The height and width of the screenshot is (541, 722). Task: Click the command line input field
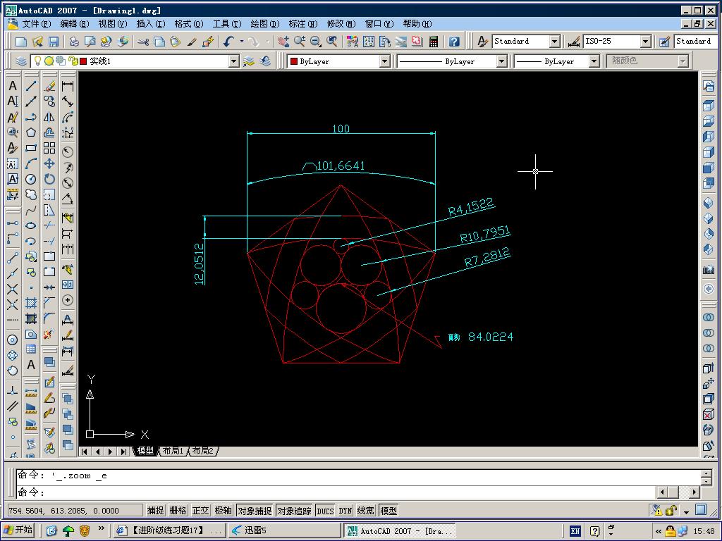pos(336,492)
